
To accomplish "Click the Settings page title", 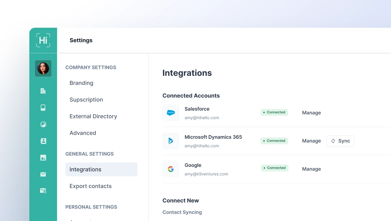I will tap(81, 40).
